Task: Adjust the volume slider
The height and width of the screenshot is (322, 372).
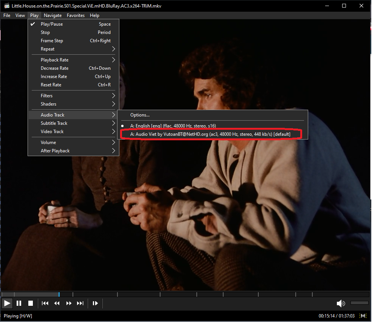Action: (x=360, y=303)
